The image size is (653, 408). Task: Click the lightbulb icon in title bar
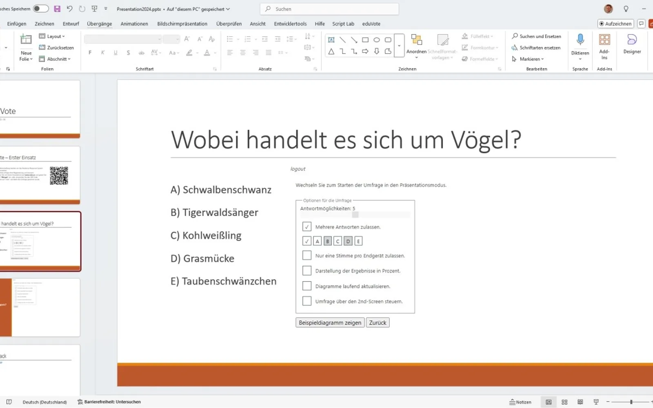click(x=626, y=9)
